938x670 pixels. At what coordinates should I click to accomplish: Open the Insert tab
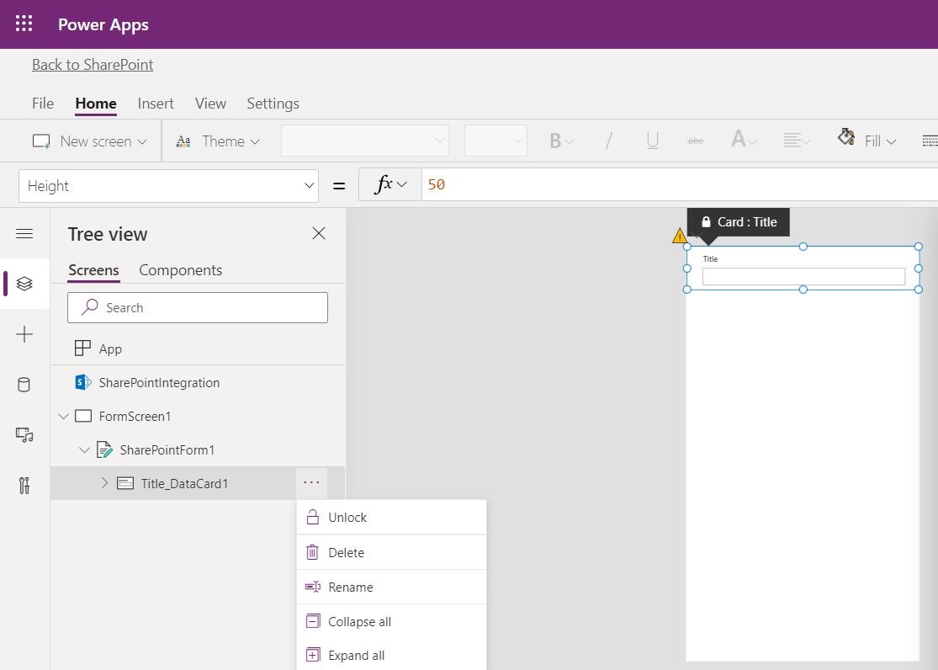click(x=156, y=104)
